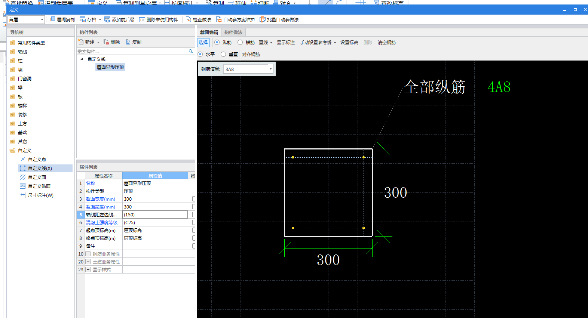Click the 截面宽度(mm) property link
Viewport: 588px width, 318px height.
coord(101,199)
